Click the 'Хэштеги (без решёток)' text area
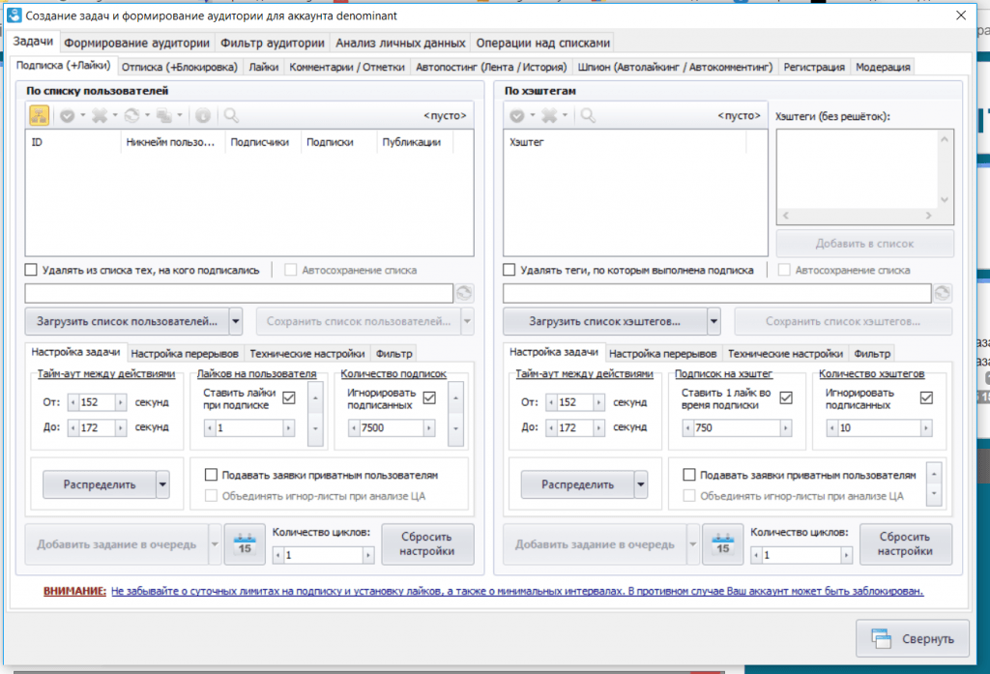Screen dimensions: 990x674 [865, 167]
